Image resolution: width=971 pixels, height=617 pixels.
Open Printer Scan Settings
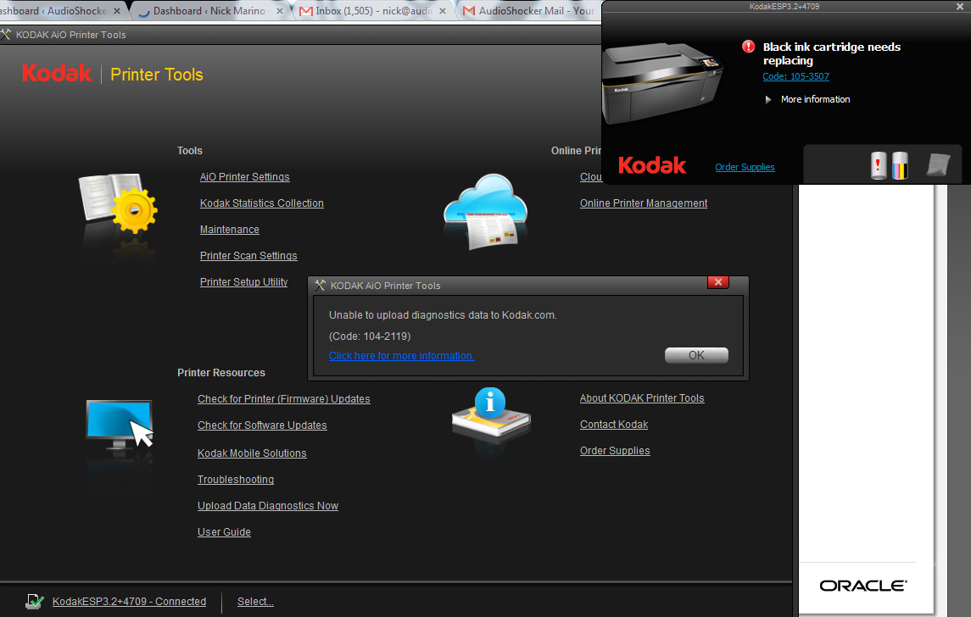click(248, 256)
